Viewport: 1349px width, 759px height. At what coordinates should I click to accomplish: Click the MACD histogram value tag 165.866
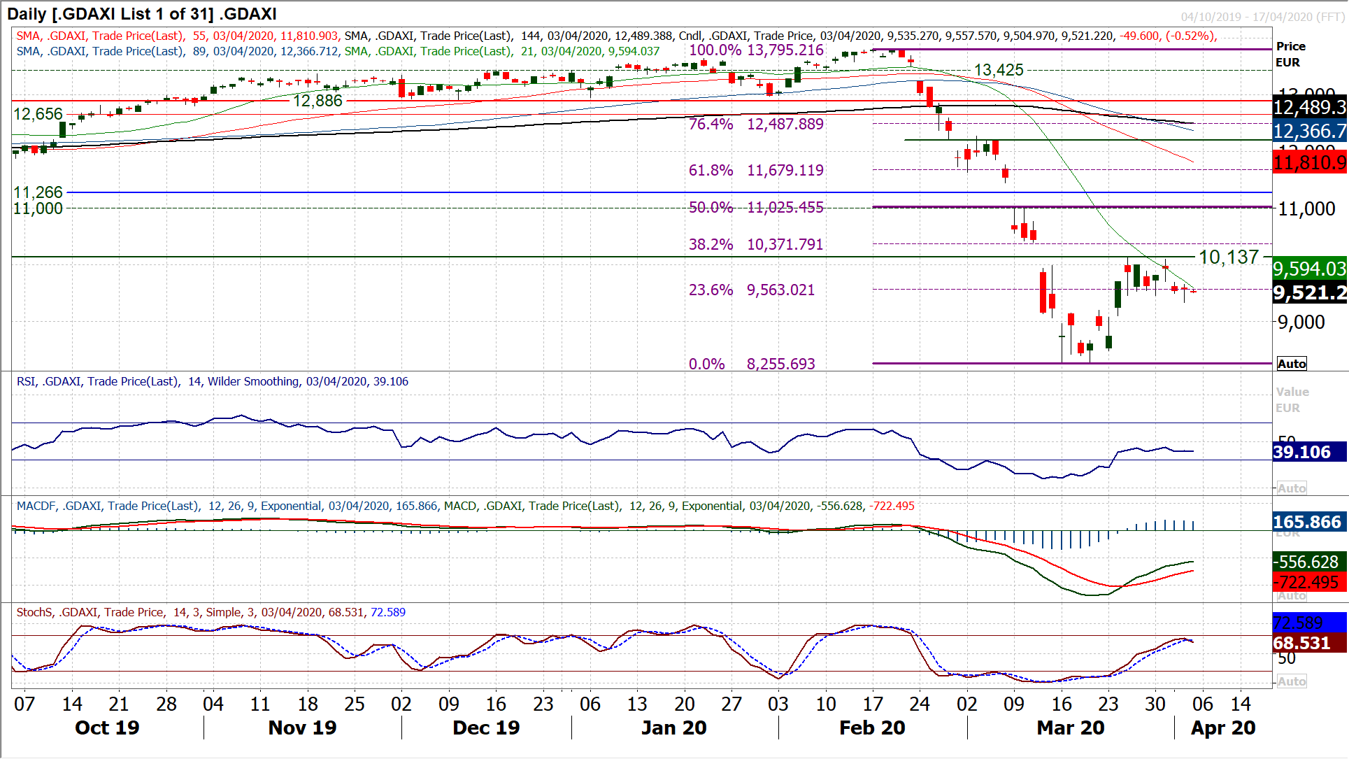(1309, 522)
